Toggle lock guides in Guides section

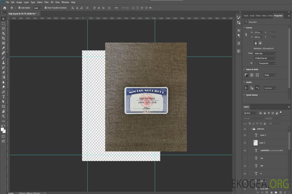point(252,88)
